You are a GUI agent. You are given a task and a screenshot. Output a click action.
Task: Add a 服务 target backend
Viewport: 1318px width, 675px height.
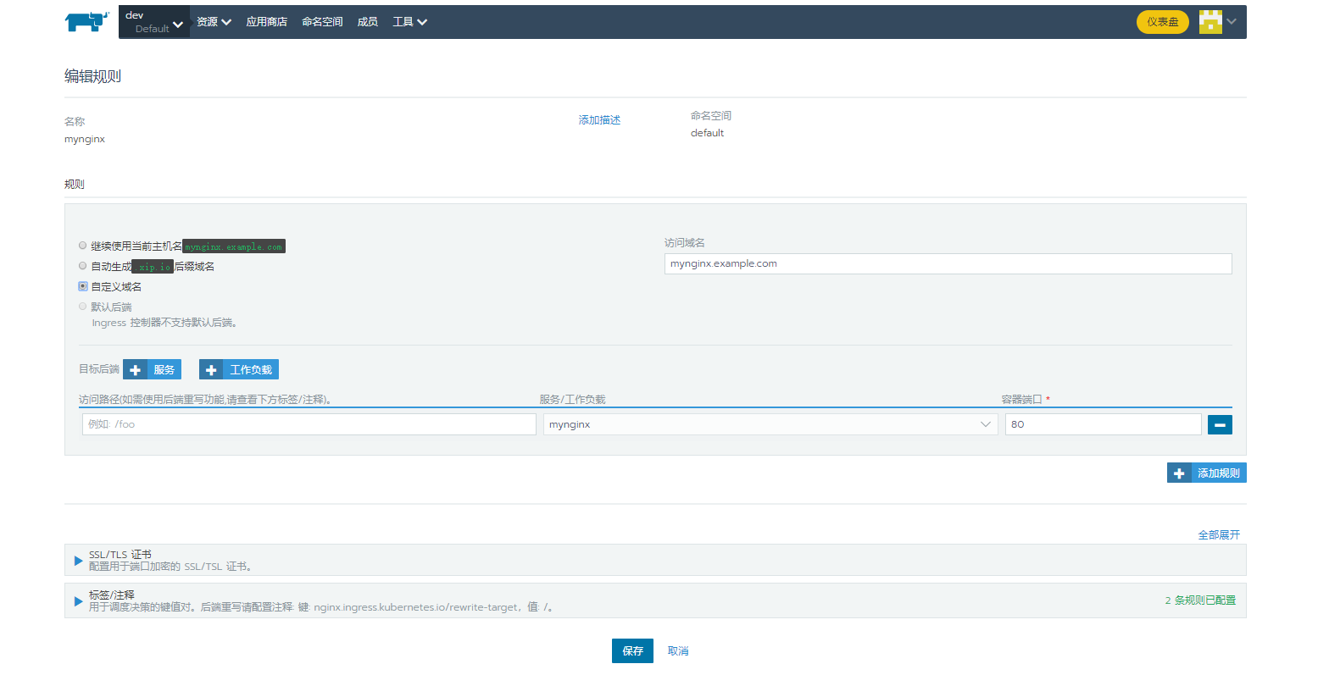pyautogui.click(x=153, y=369)
